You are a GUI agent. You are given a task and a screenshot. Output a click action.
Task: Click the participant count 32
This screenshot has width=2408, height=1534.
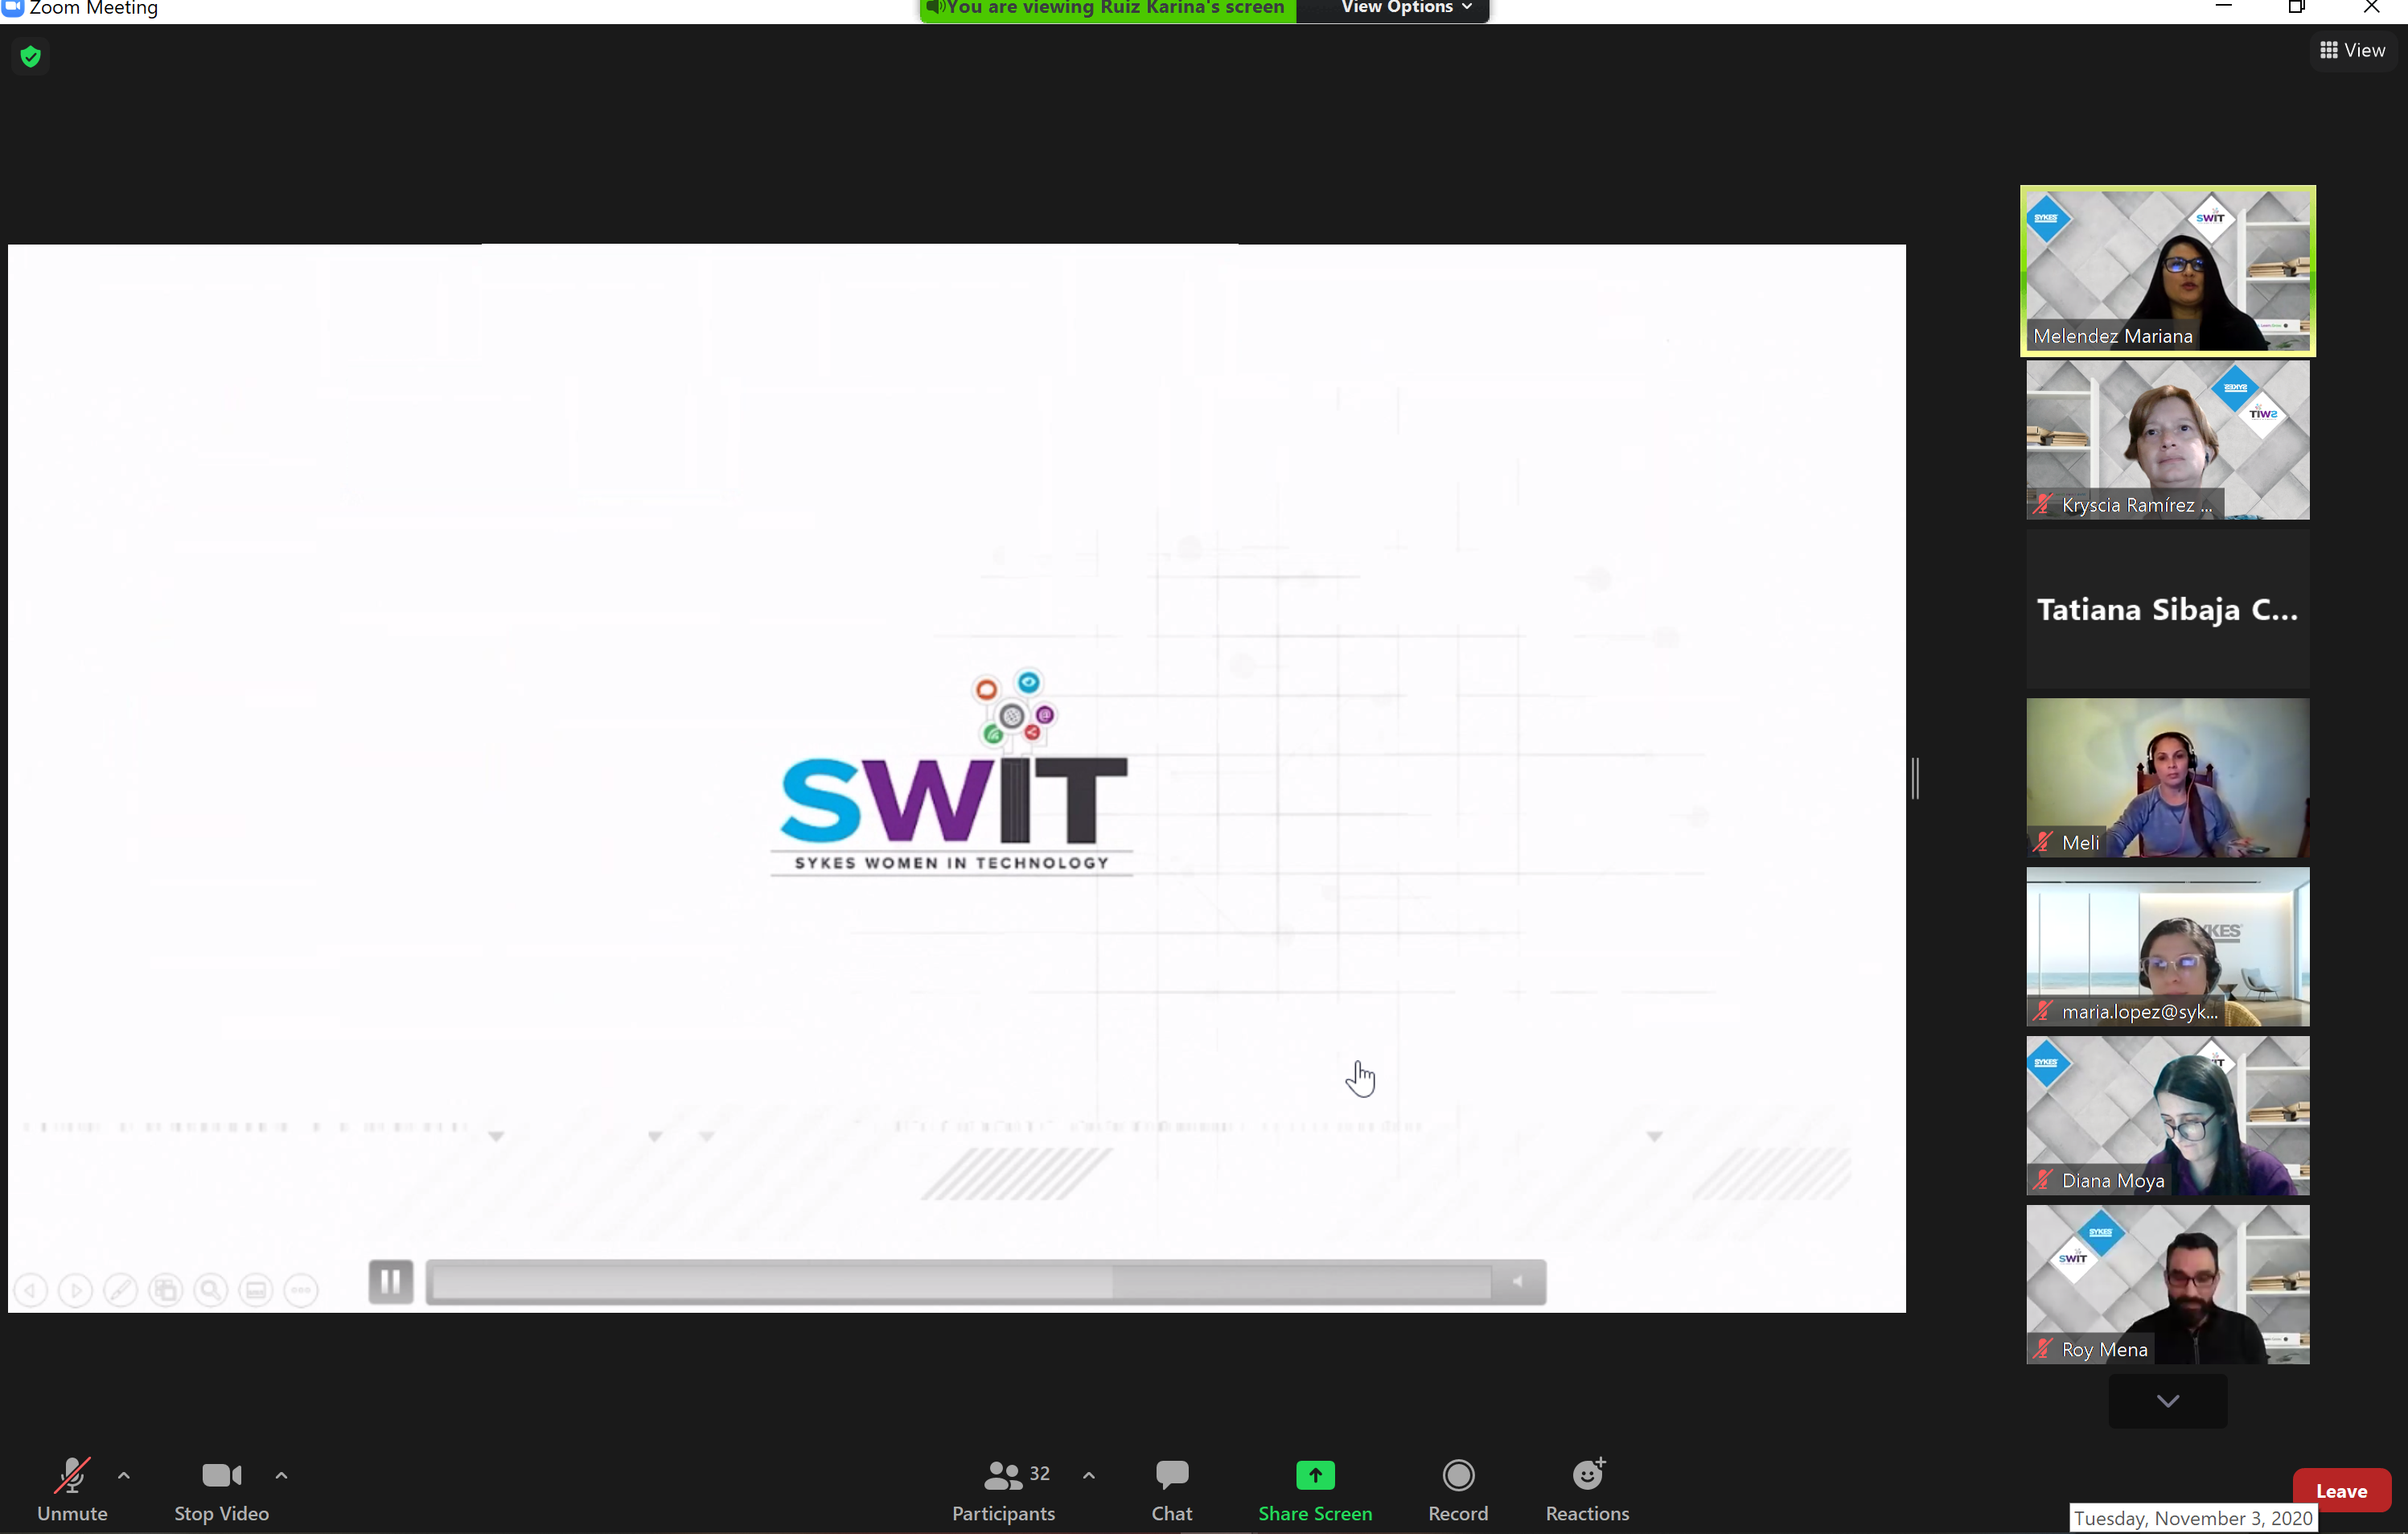[1040, 1473]
